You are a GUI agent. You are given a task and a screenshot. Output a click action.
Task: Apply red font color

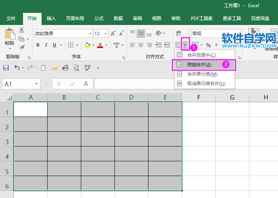(100, 45)
